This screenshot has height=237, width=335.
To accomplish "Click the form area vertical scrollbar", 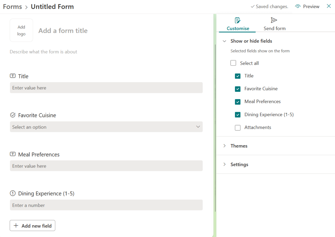I will [x=215, y=128].
